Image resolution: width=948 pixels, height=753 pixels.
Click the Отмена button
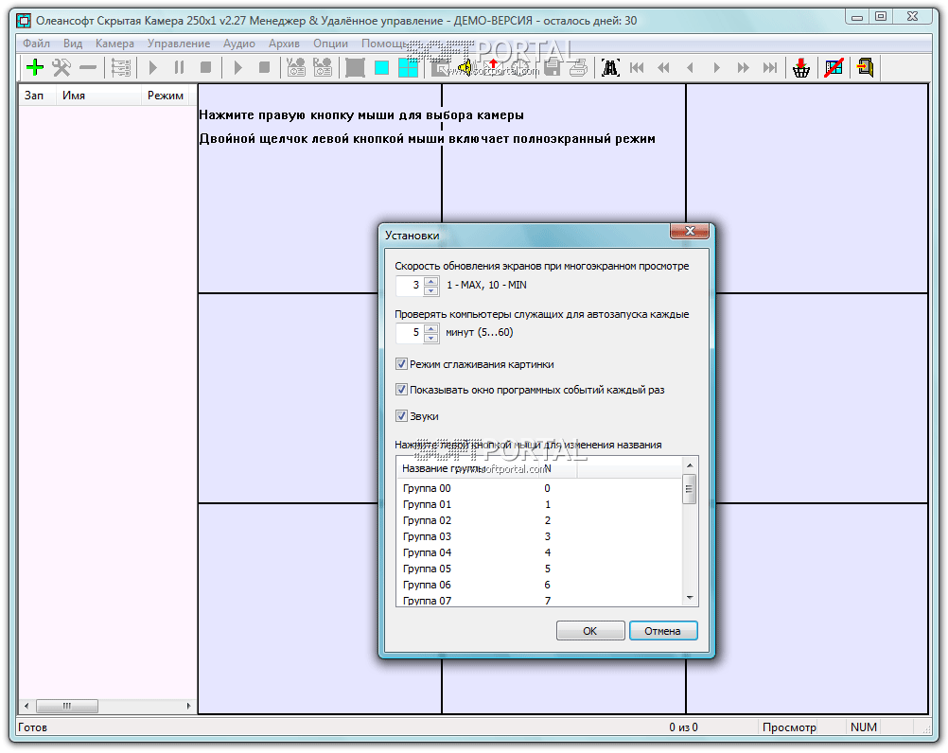tap(663, 630)
